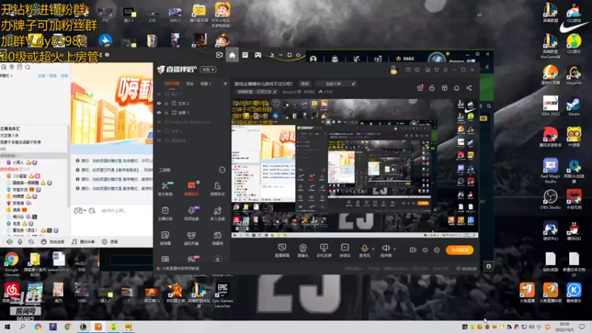Click 播放伴奏 play accompaniment button
Image resolution: width=592 pixels, height=333 pixels.
(83, 242)
